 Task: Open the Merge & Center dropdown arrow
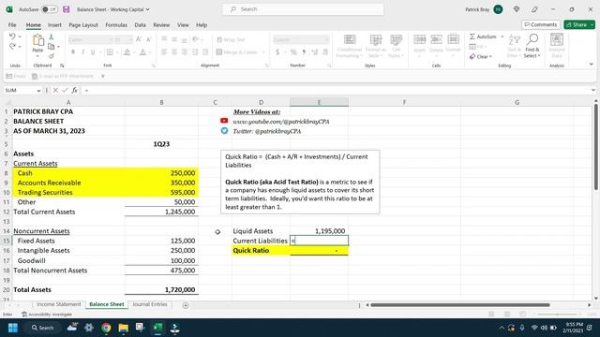pyautogui.click(x=263, y=52)
